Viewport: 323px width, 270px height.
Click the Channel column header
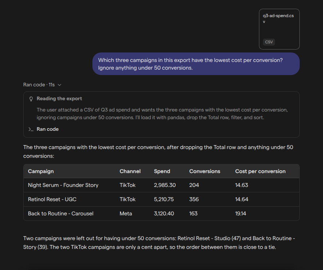(130, 171)
